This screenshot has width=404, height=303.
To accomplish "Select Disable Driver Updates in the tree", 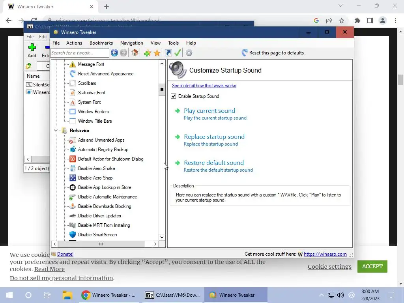I will [99, 216].
